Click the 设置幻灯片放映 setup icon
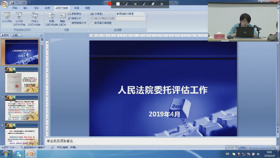 [x=51, y=18]
